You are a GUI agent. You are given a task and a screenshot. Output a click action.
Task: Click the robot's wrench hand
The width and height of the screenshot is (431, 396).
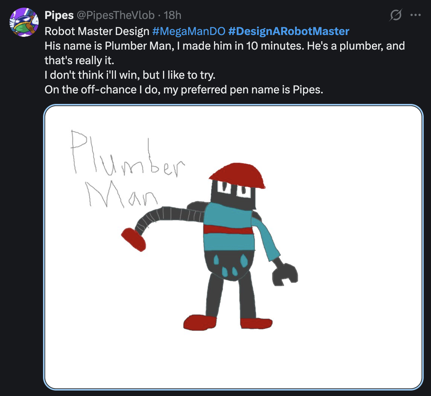285,275
